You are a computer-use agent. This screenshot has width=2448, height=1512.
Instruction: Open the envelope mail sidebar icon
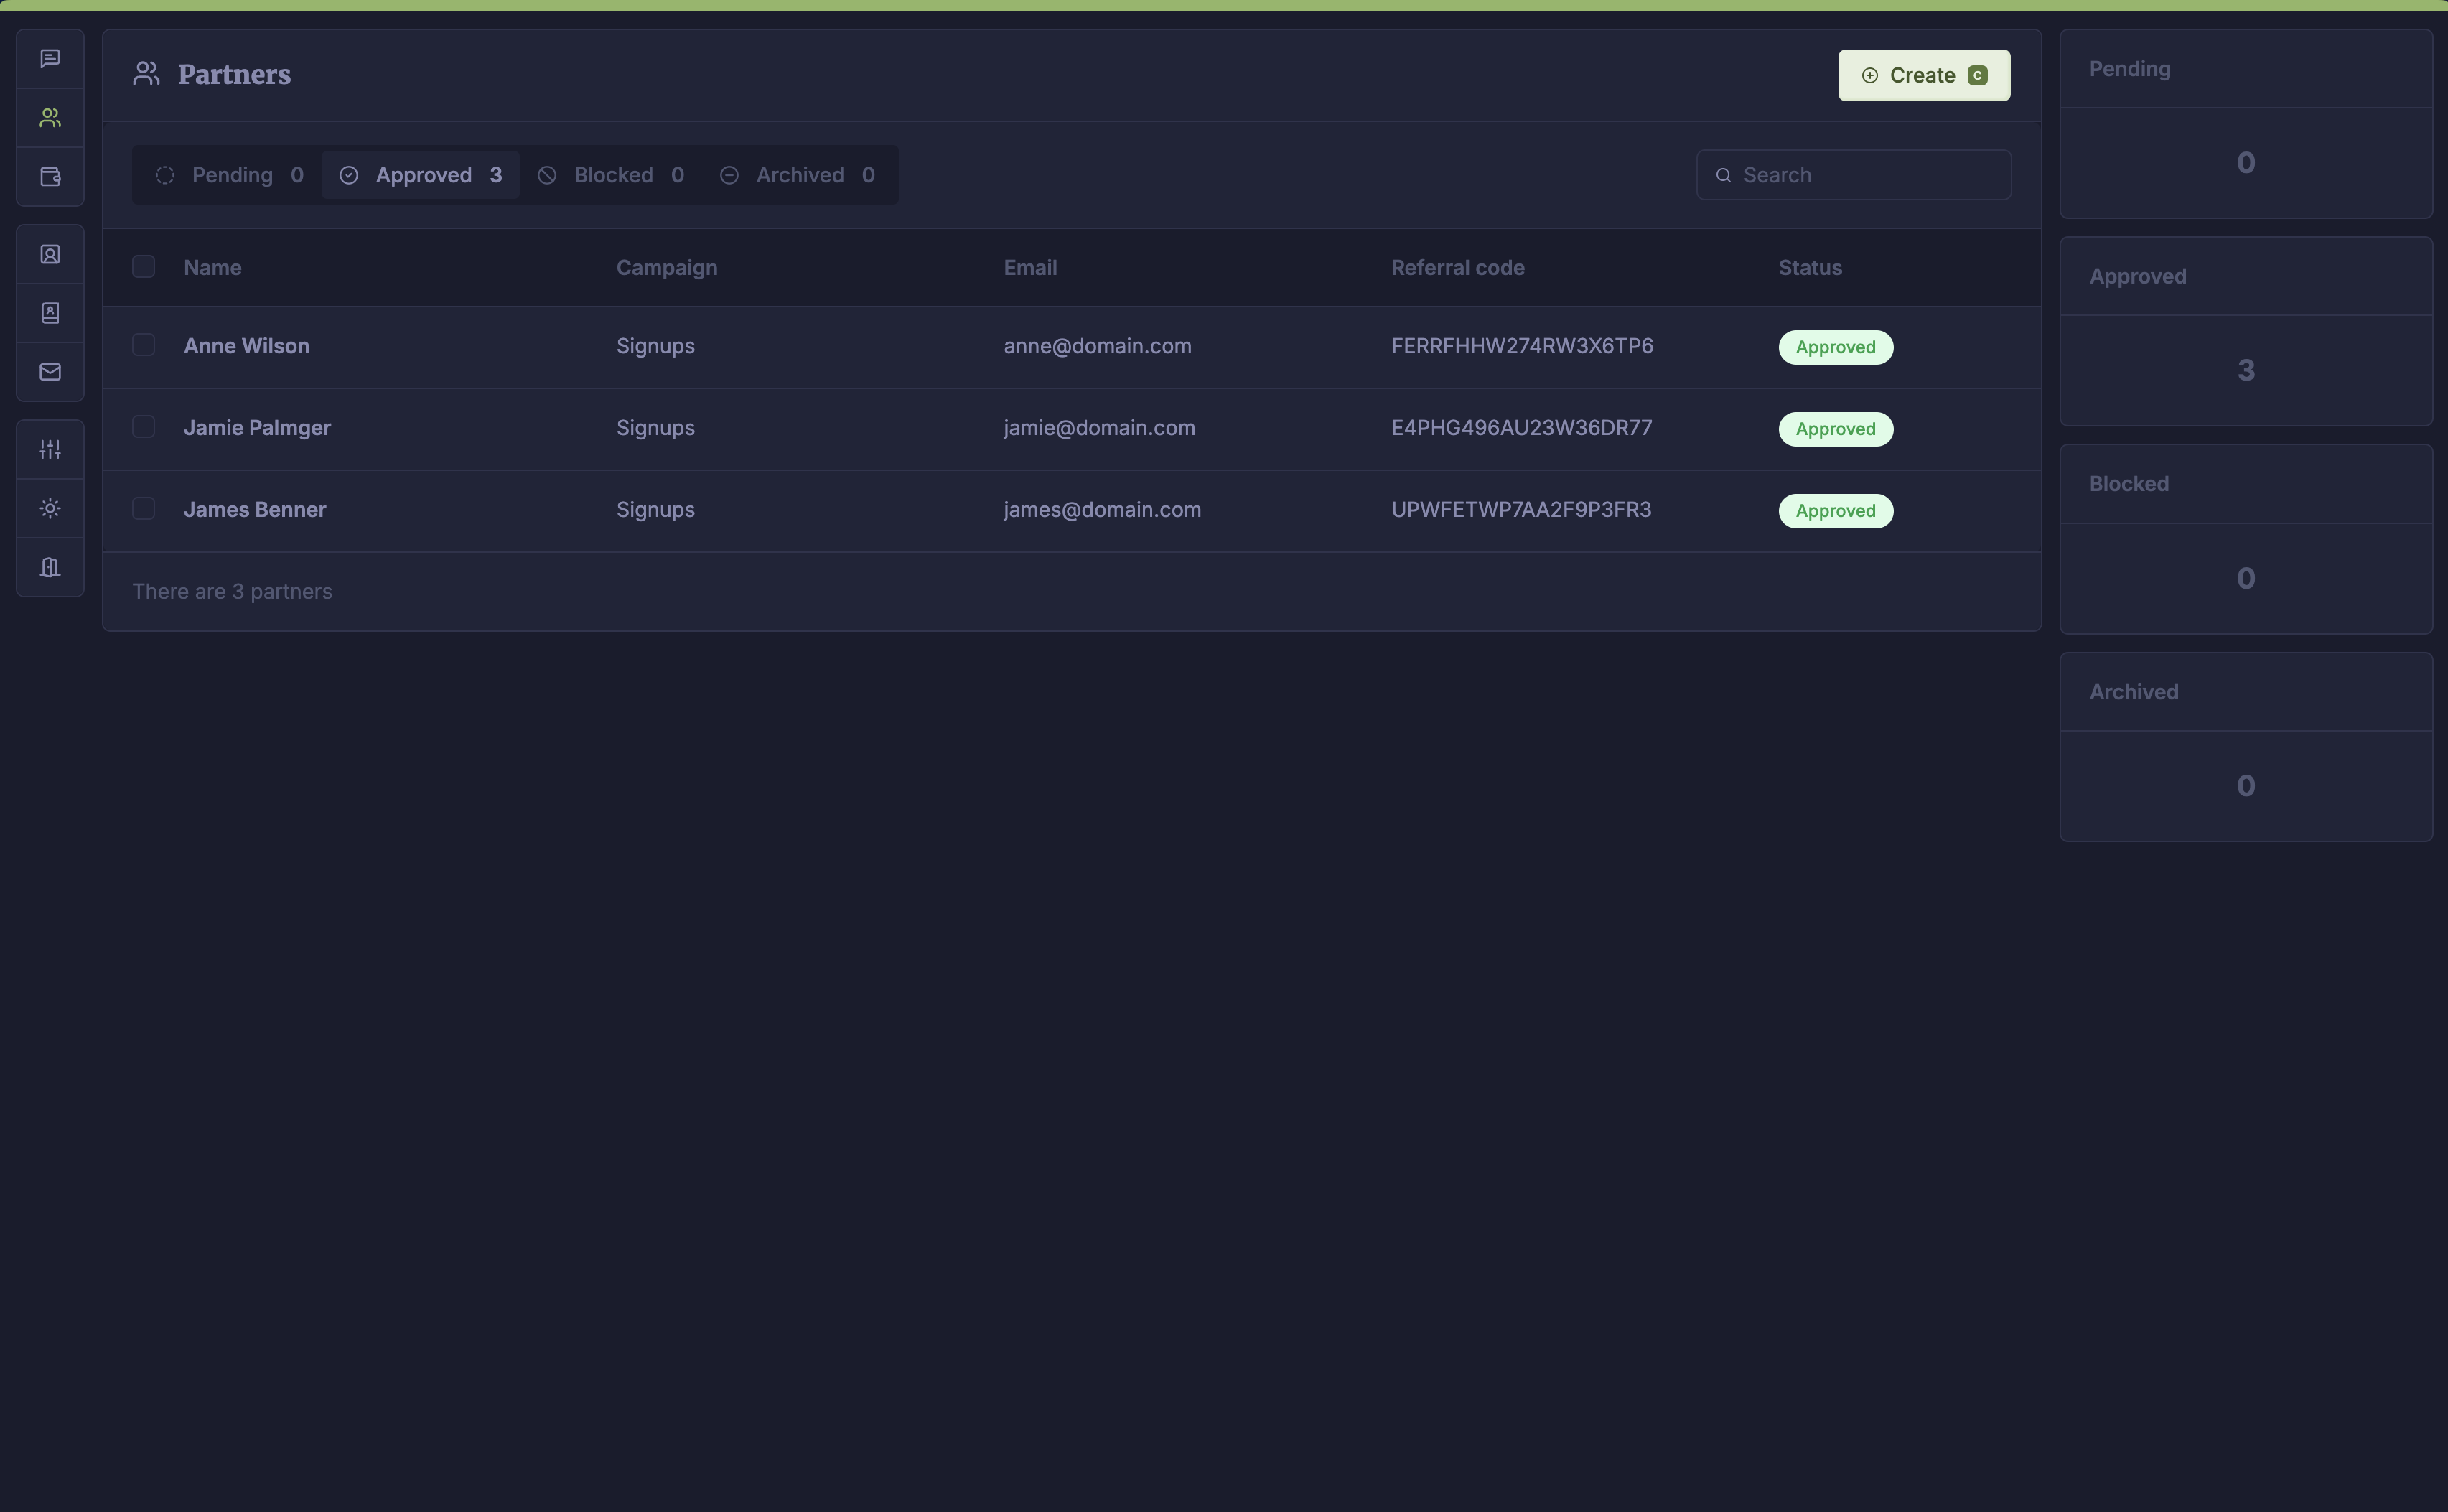tap(50, 372)
